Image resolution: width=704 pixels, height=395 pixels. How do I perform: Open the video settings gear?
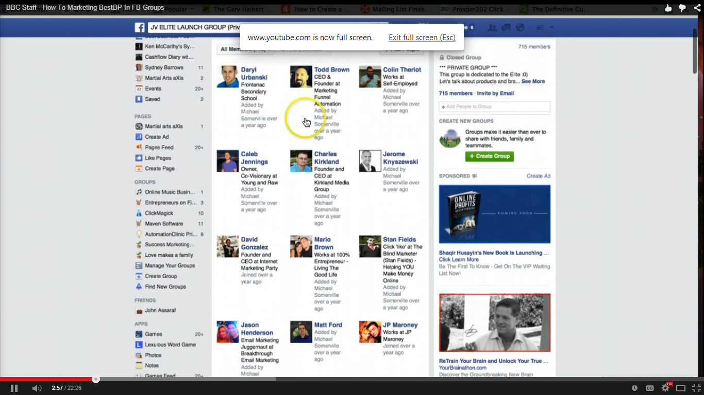[x=665, y=388]
